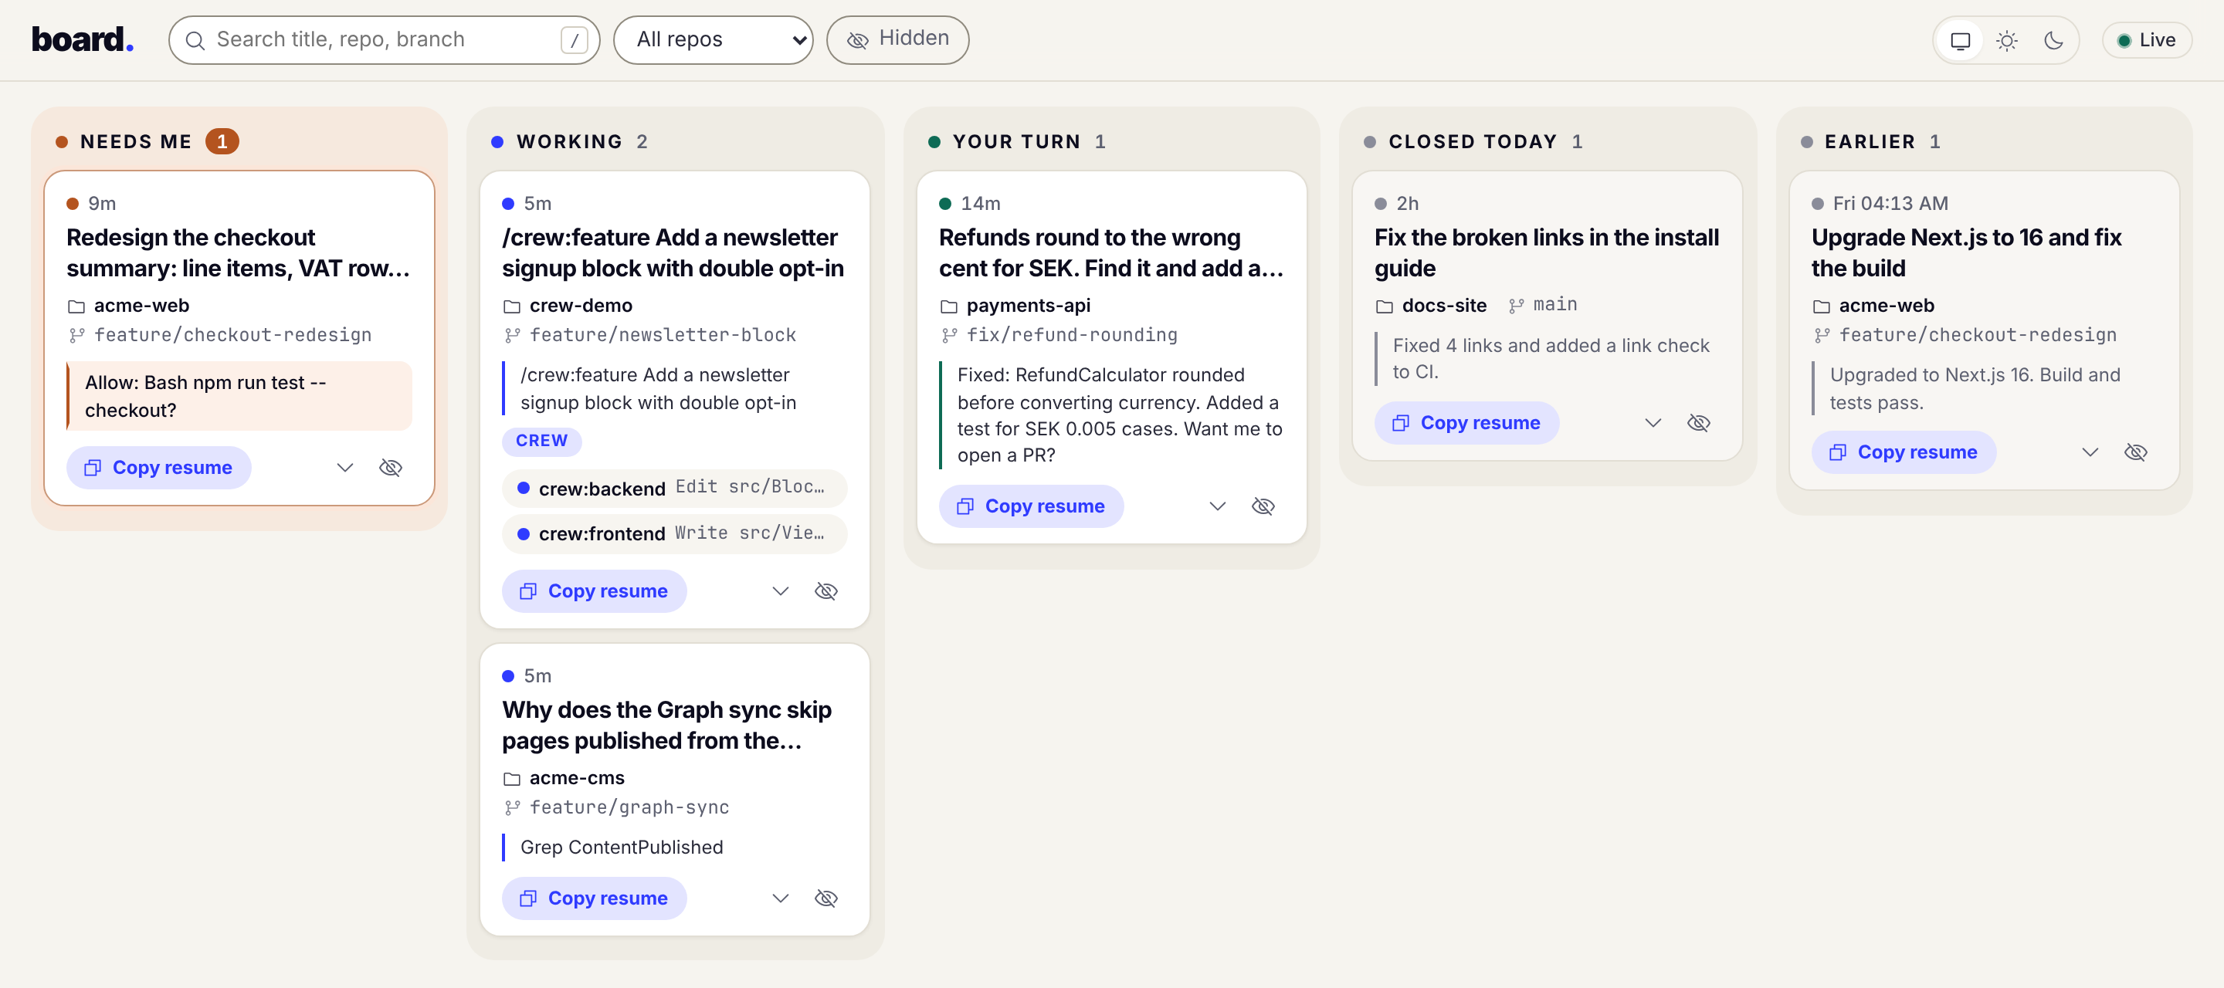Expand the newsletter signup block card
This screenshot has width=2224, height=988.
pos(780,591)
